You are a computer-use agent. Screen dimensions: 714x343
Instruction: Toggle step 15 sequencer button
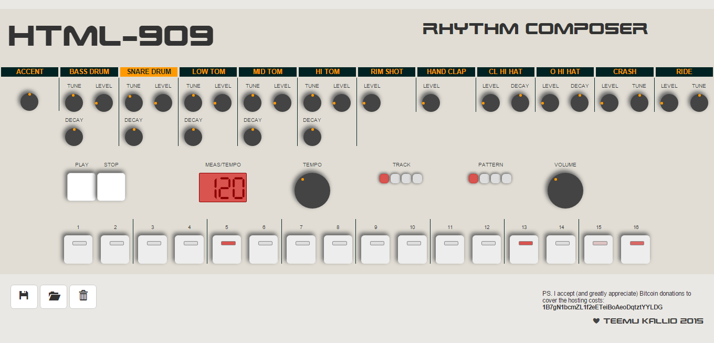(598, 250)
